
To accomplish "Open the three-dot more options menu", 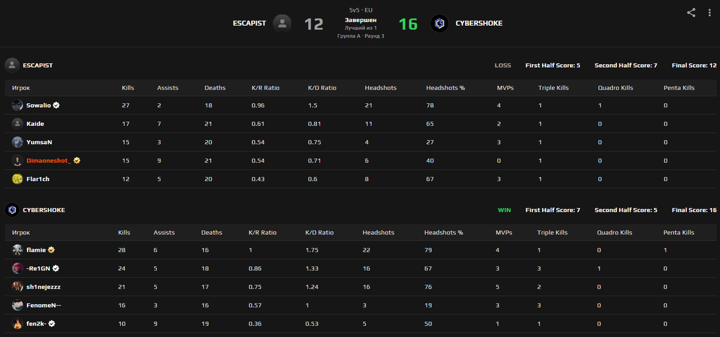I will [709, 12].
